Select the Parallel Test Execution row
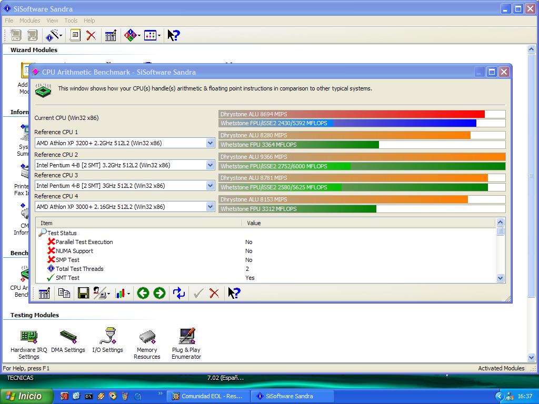Viewport: 539px width, 404px height. pyautogui.click(x=266, y=242)
